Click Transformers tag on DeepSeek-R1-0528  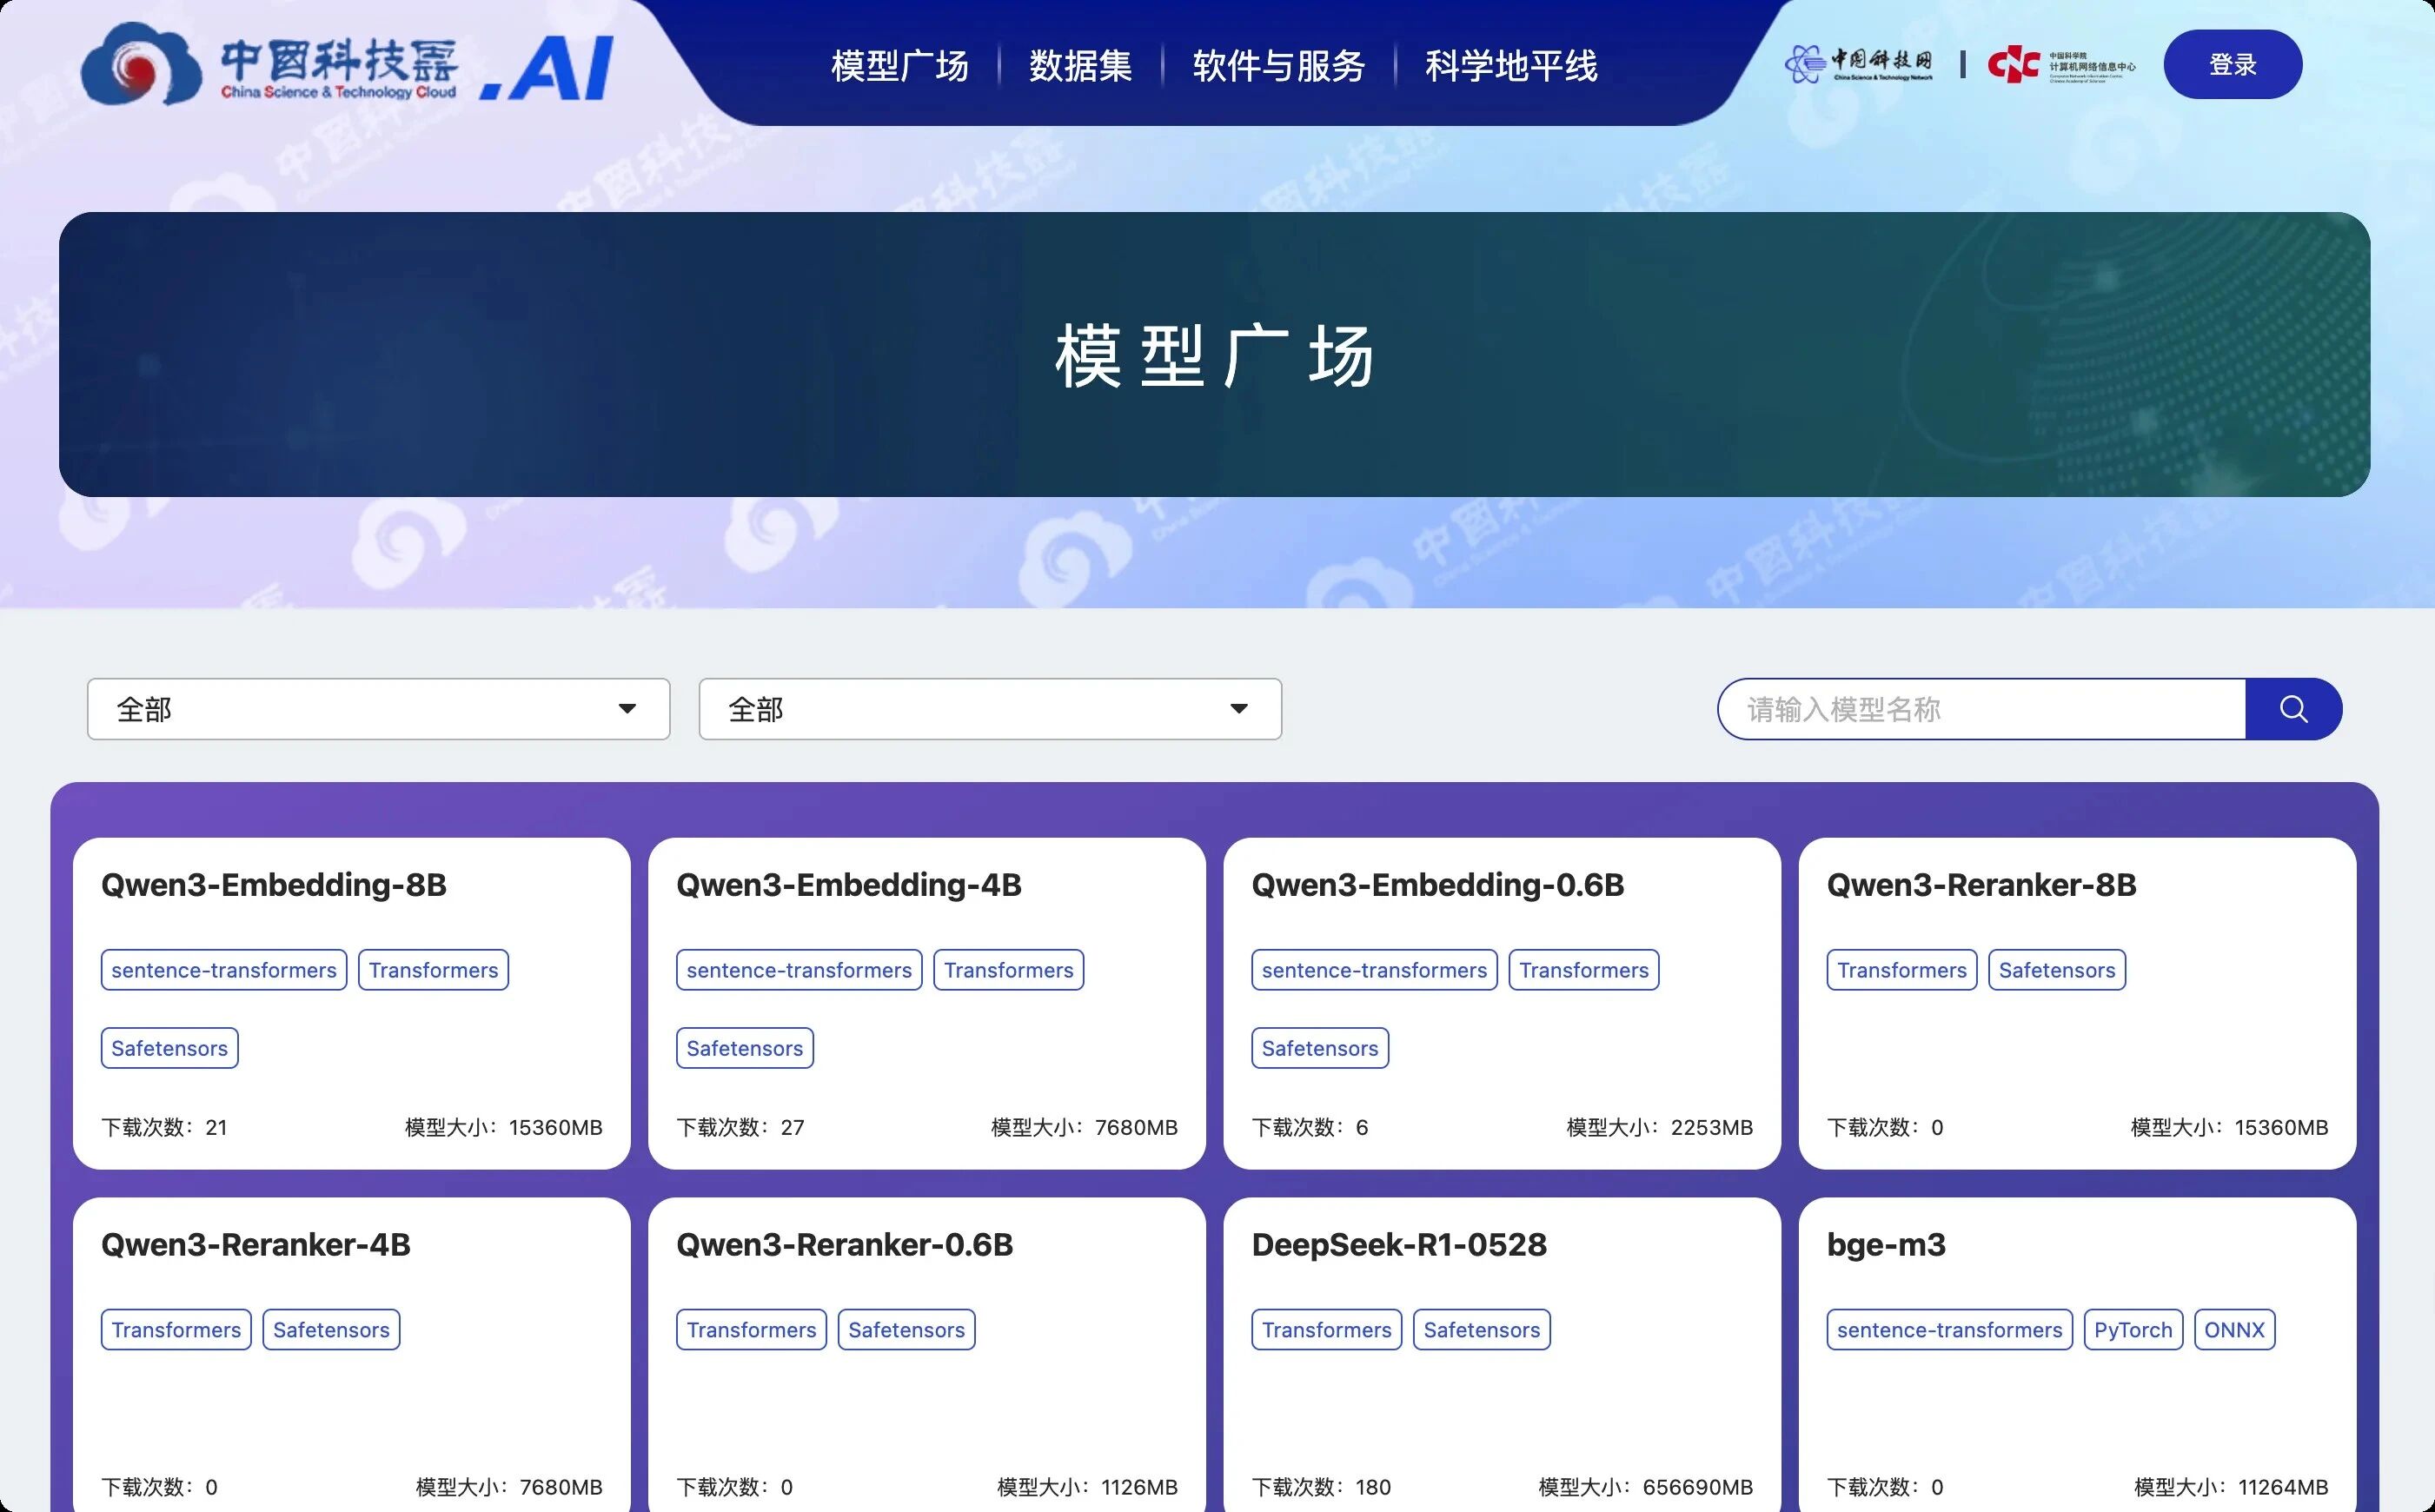[x=1327, y=1330]
